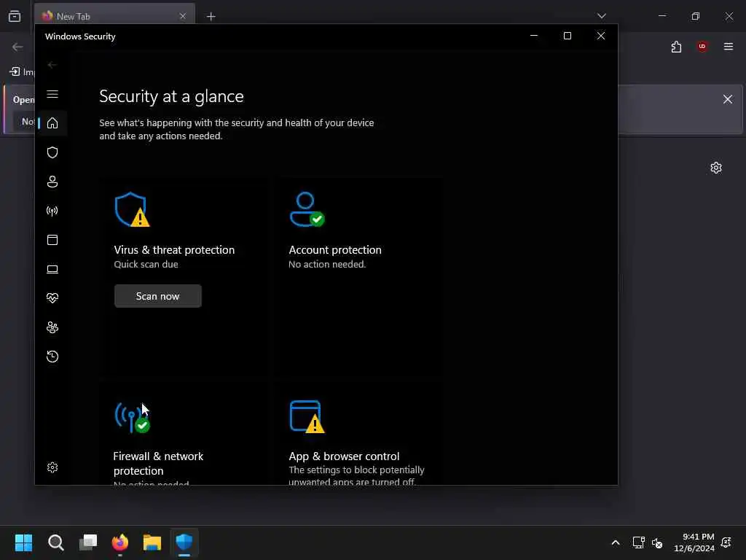
Task: Click the Virus & threat protection shield tile icon
Action: 133,209
